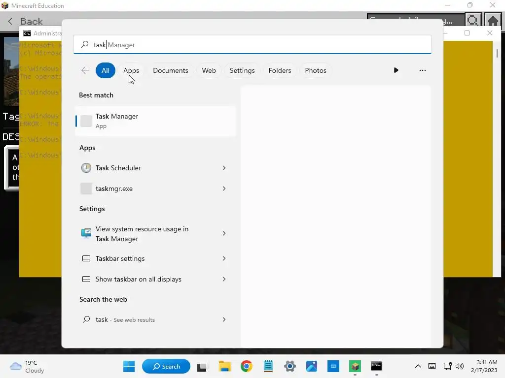Switch to the Web filter tab
The height and width of the screenshot is (378, 505).
coord(209,70)
